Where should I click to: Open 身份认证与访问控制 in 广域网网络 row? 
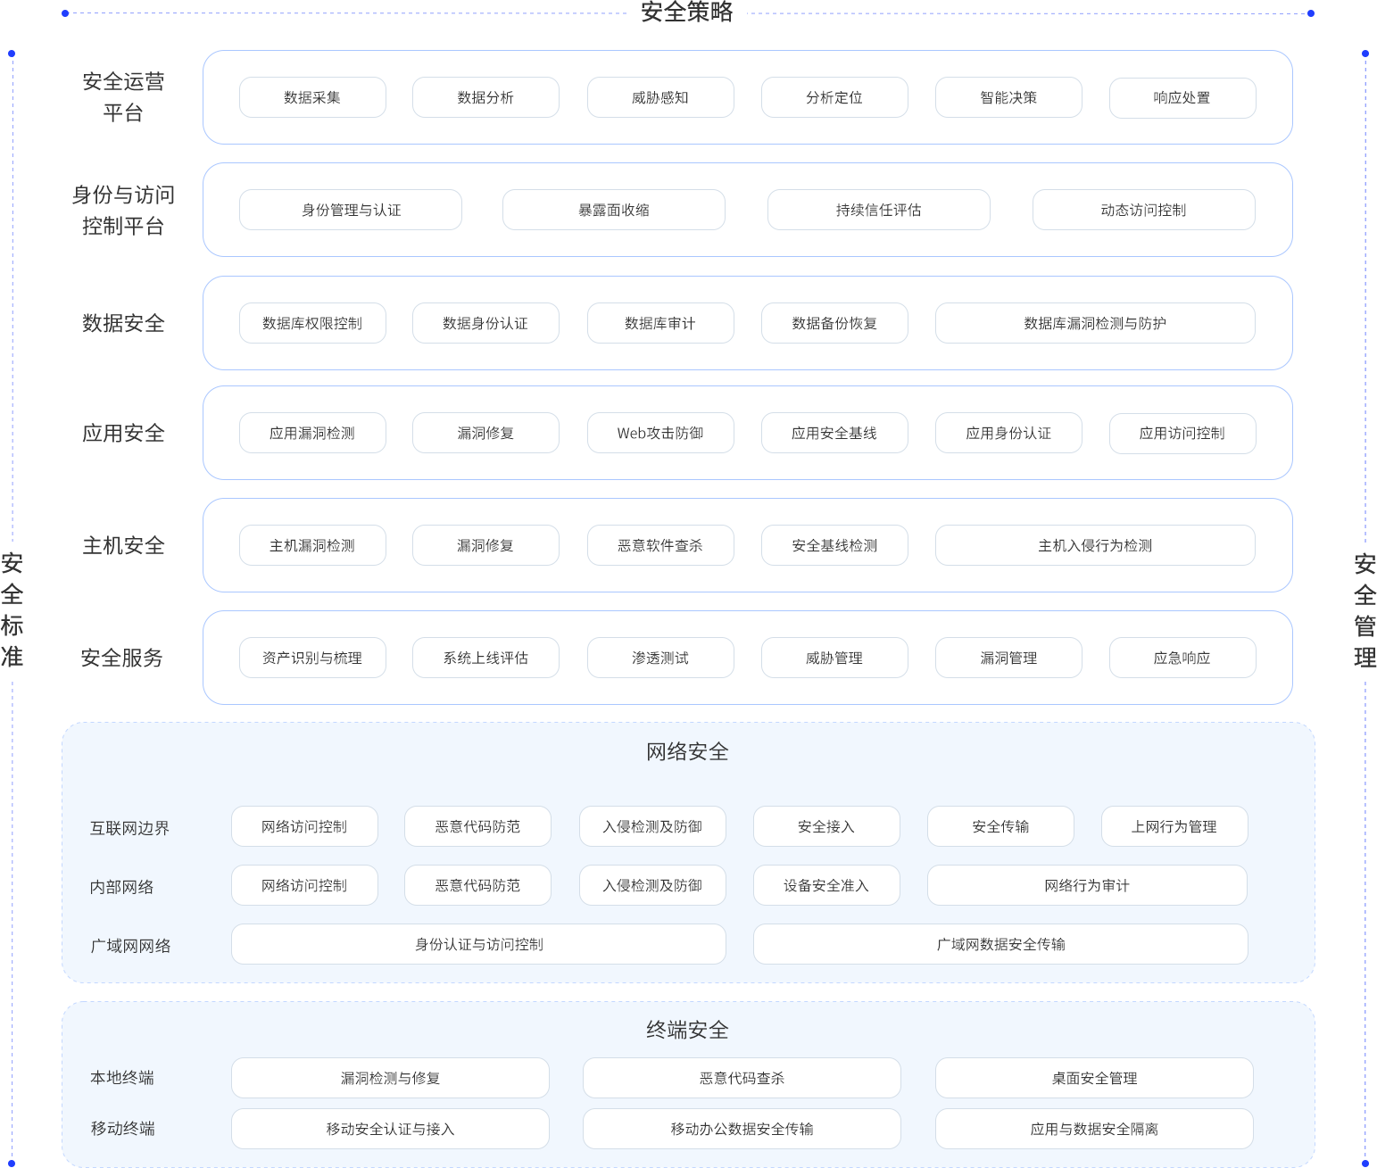tap(478, 944)
